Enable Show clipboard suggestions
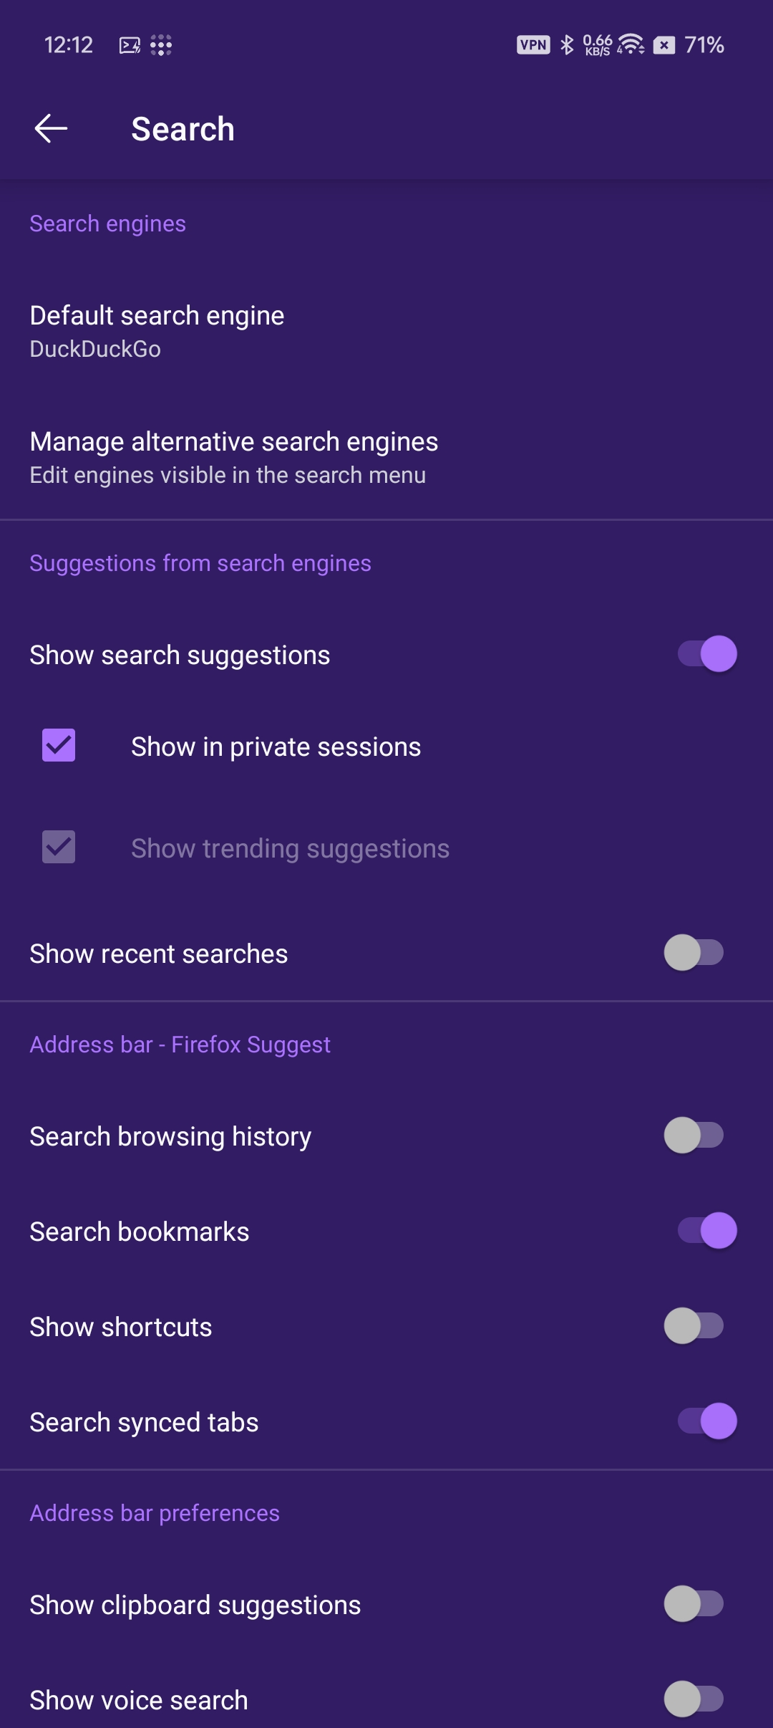This screenshot has height=1728, width=773. pyautogui.click(x=694, y=1604)
